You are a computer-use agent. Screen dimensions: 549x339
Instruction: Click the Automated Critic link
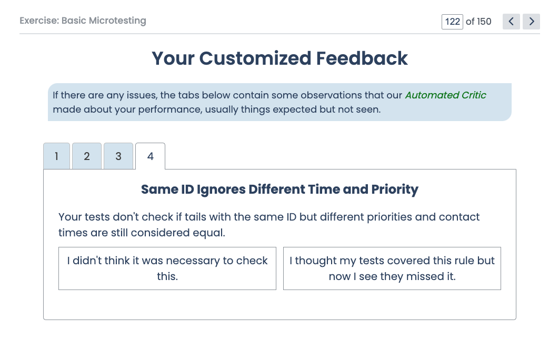click(445, 95)
